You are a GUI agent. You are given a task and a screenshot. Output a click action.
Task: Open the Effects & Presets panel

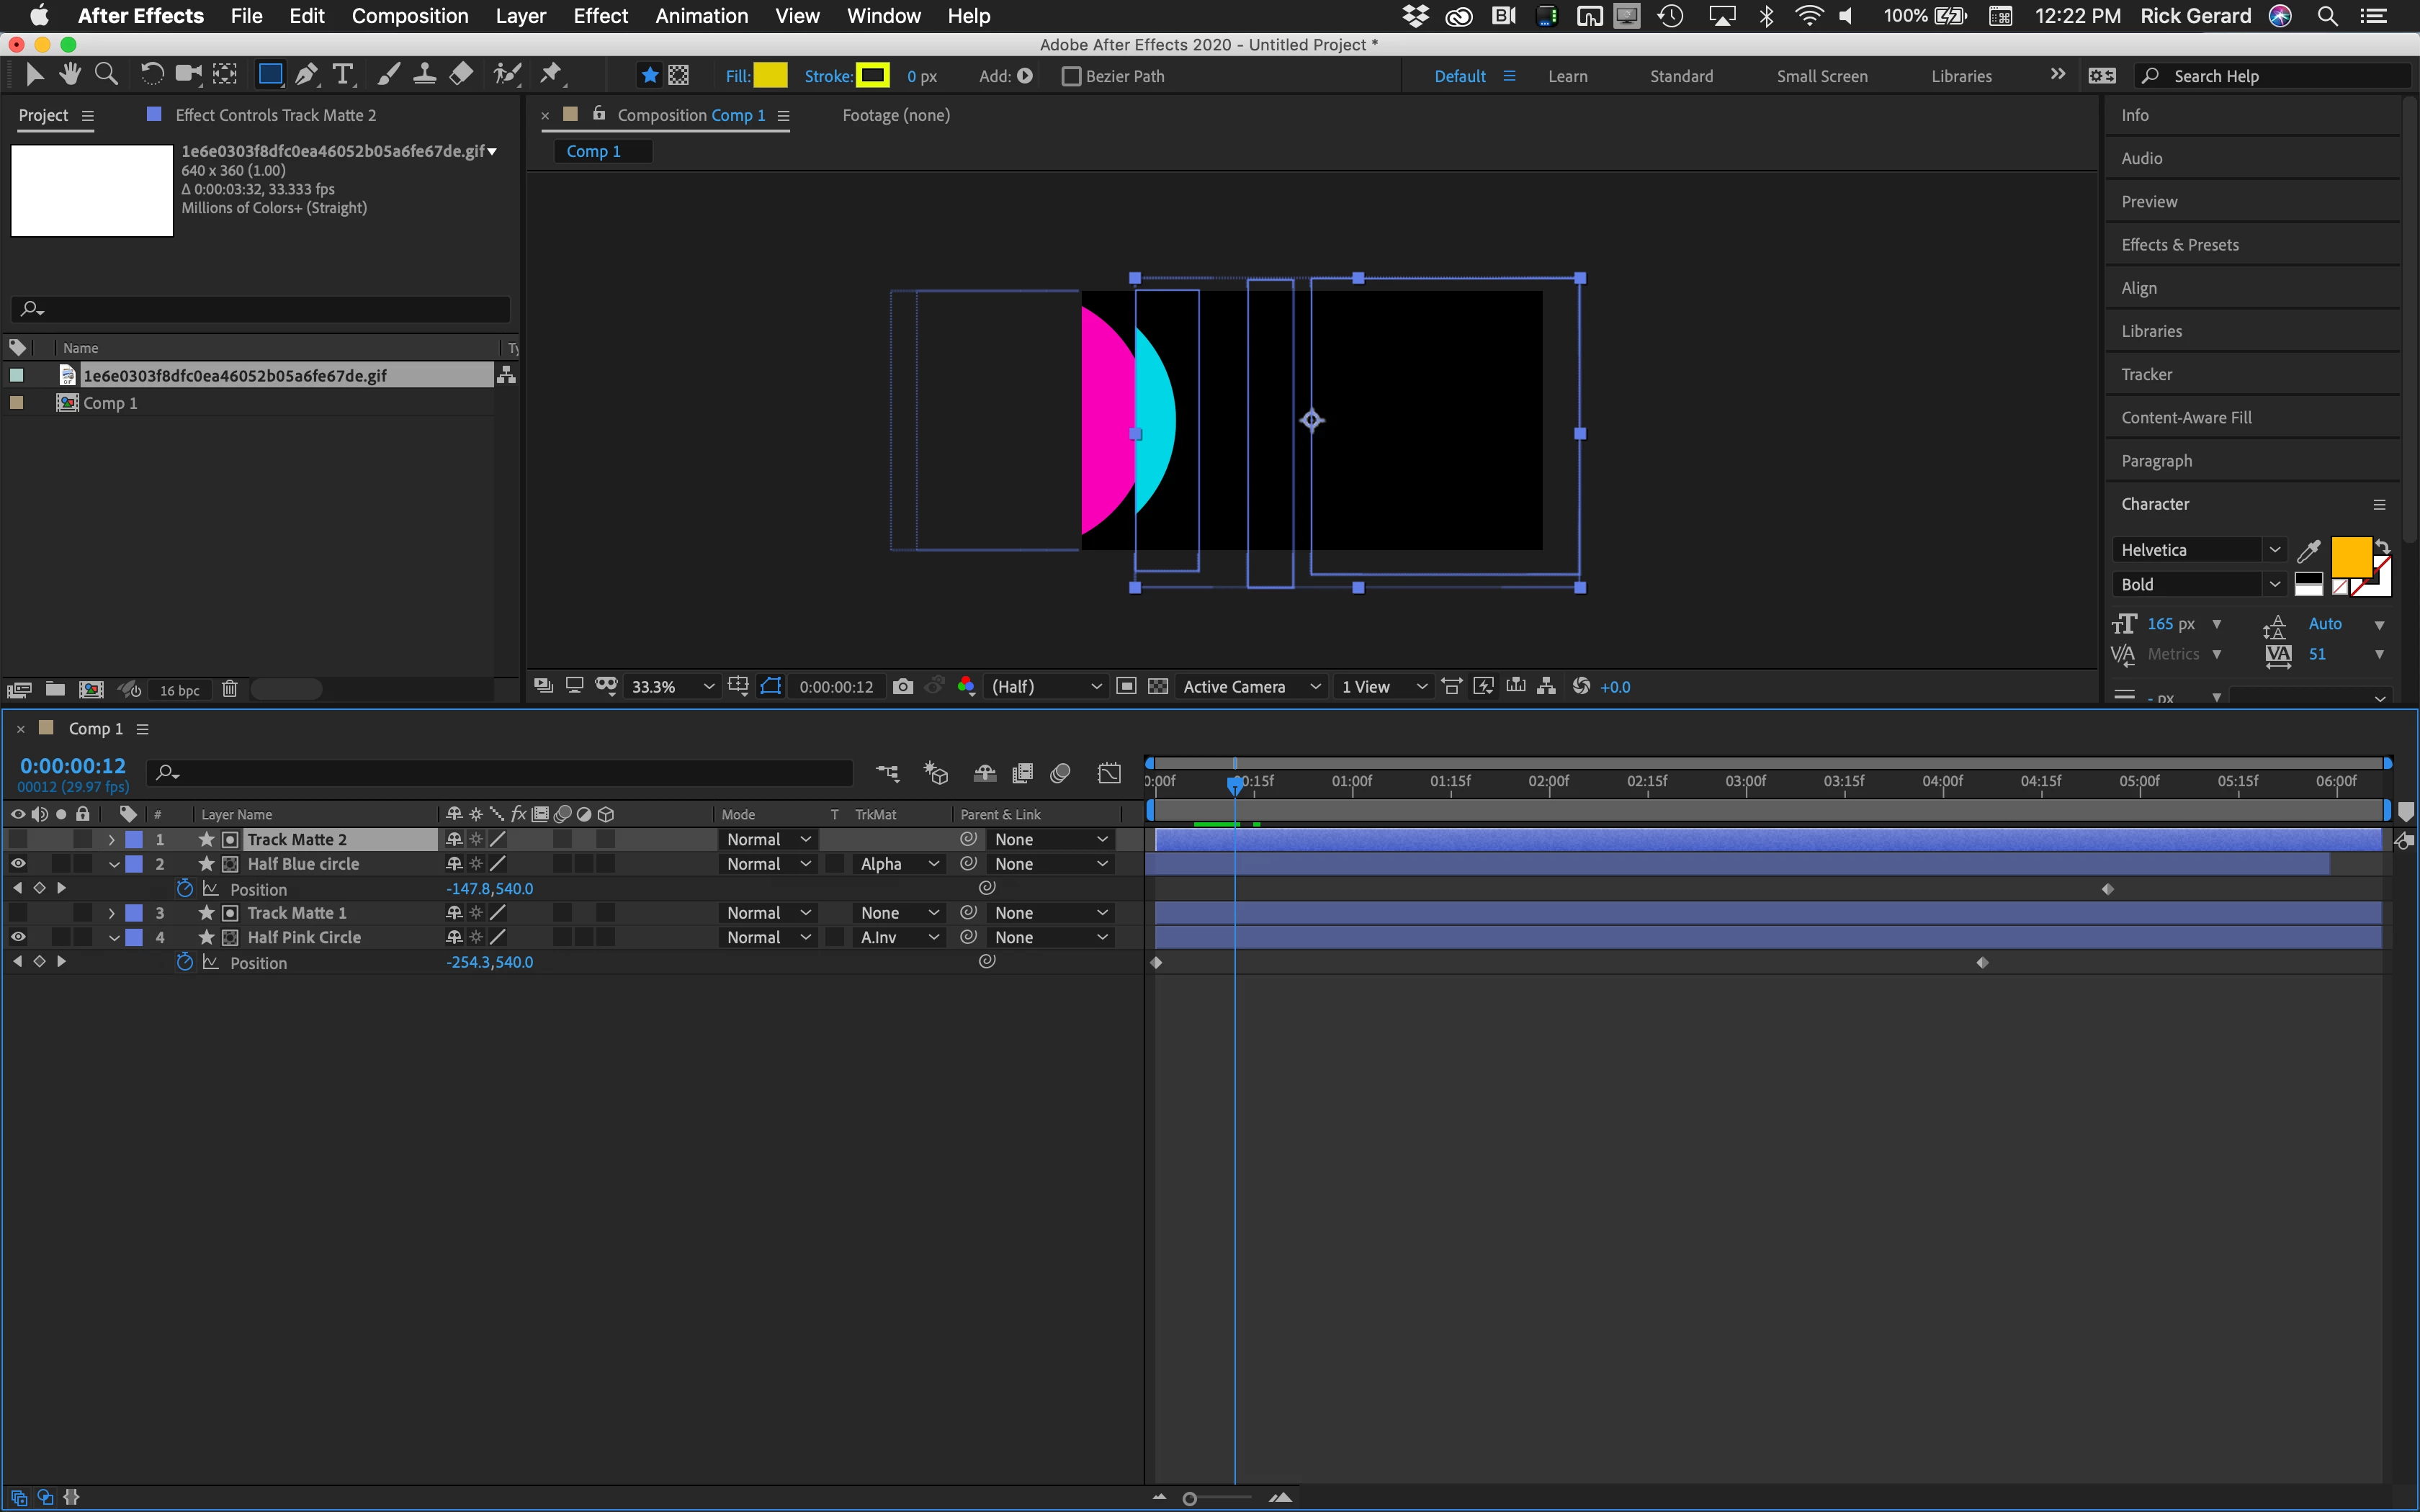[x=2180, y=245]
